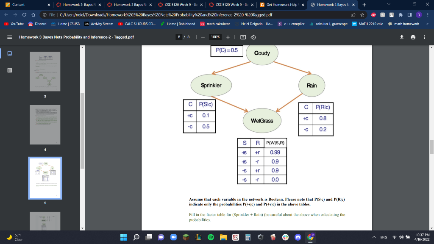Reload the current page
This screenshot has height=244, width=434.
(x=24, y=15)
